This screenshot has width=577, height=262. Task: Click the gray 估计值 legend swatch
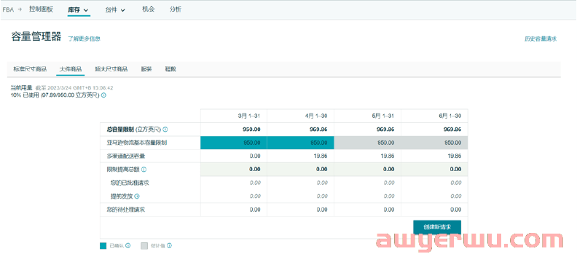[x=144, y=246]
